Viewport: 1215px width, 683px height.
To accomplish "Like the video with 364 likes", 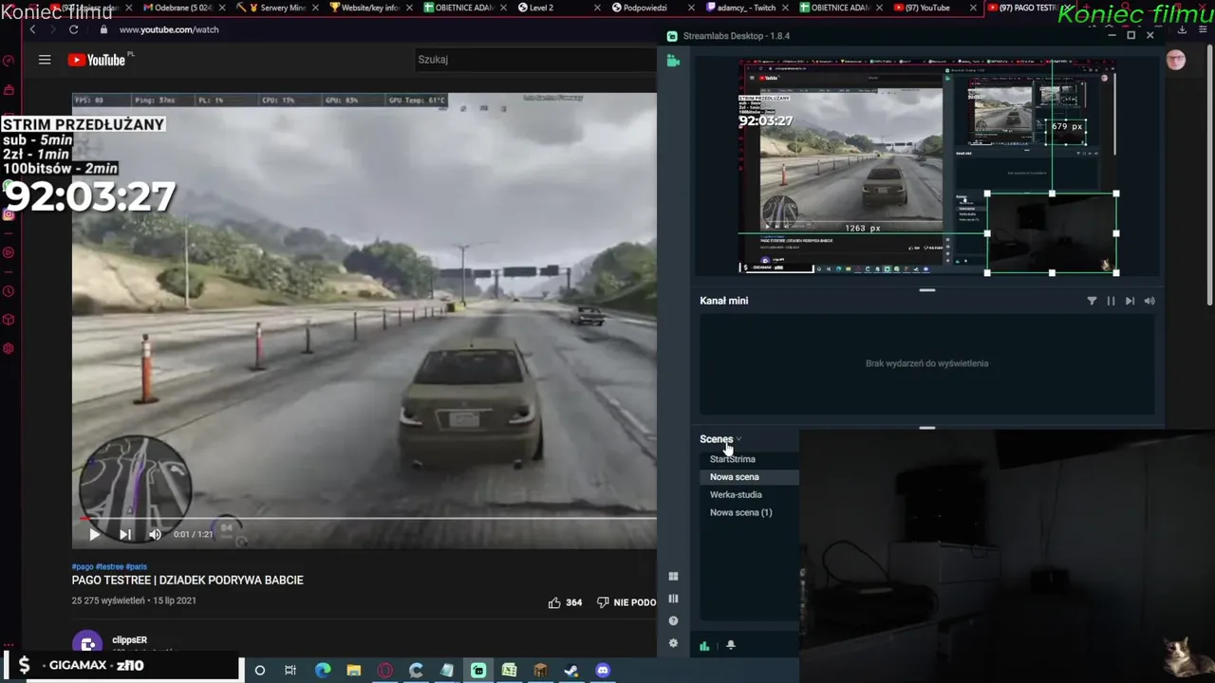I will 565,602.
